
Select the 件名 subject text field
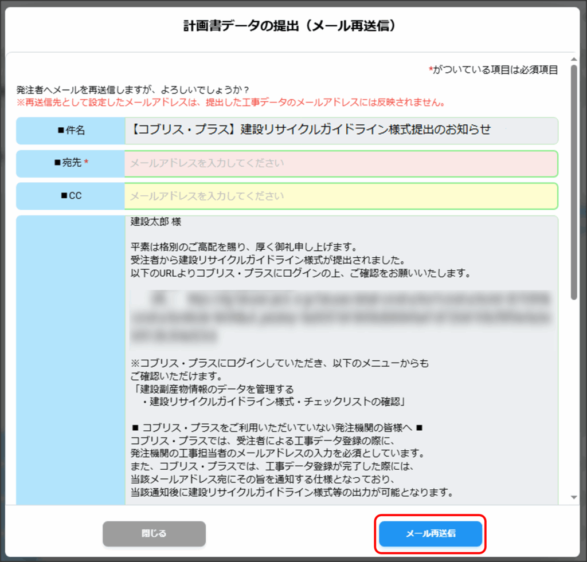click(341, 131)
